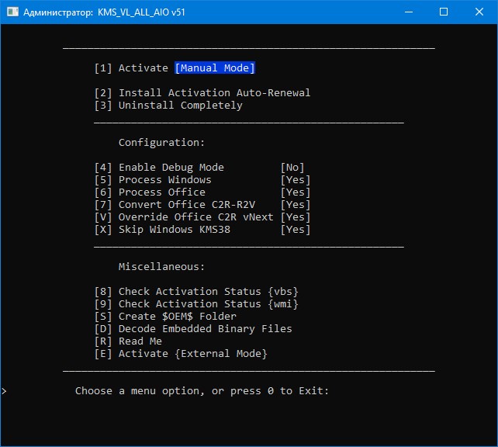Screen dimensions: 498x447
Task: Click Check Activation Status vbs entry
Action: [195, 292]
